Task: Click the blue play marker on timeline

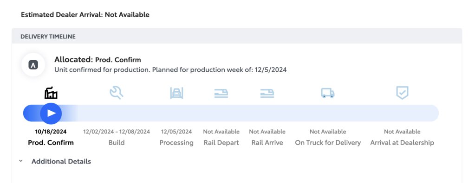Action: click(51, 114)
